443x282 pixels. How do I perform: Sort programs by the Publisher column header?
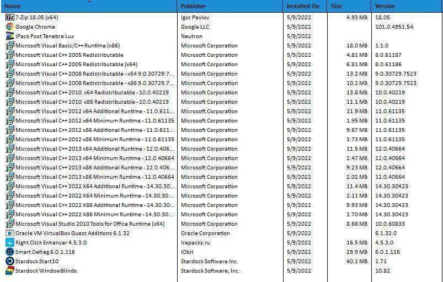(230, 6)
